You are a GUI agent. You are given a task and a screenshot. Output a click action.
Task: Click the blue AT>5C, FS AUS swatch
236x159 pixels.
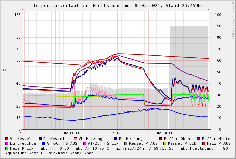43,143
